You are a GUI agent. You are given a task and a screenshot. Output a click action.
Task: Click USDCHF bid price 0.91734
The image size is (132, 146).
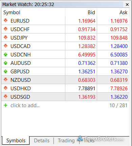pos(87,29)
